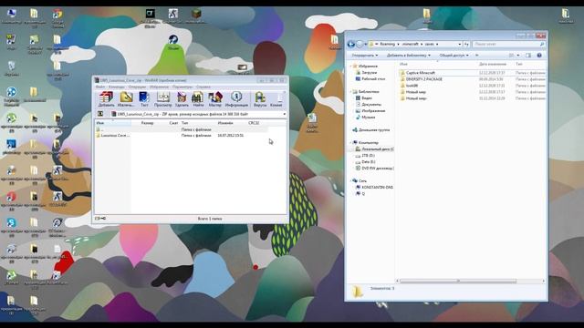Viewport: 584px width, 328px height.
Task: Collapse the Компьютер group in Explorer sidebar
Action: 350,143
